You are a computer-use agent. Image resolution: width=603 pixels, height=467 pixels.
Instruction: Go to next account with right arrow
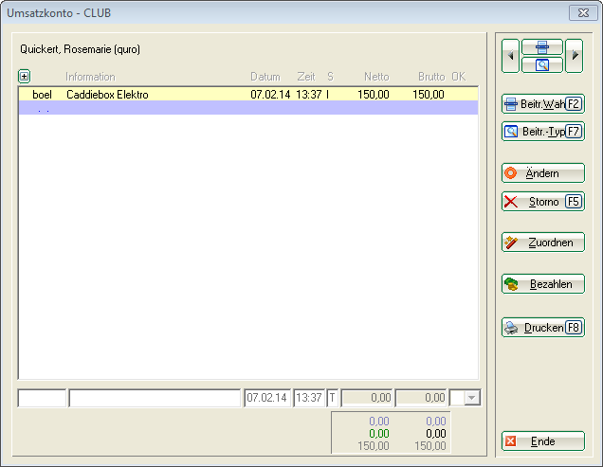(x=575, y=56)
